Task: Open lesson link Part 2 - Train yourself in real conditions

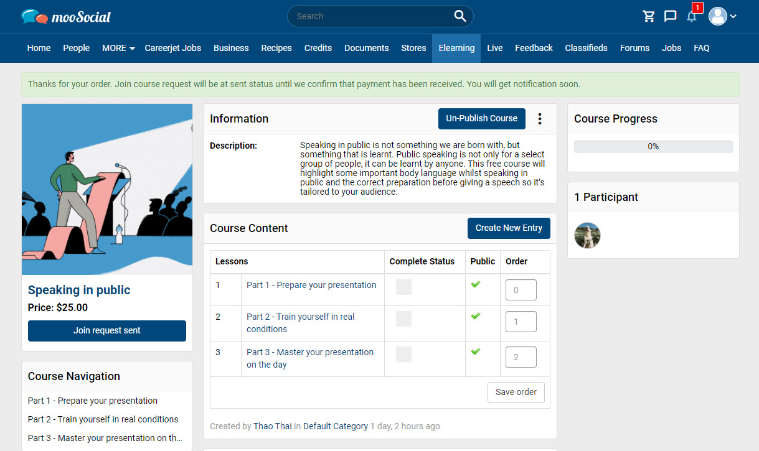Action: 301,323
